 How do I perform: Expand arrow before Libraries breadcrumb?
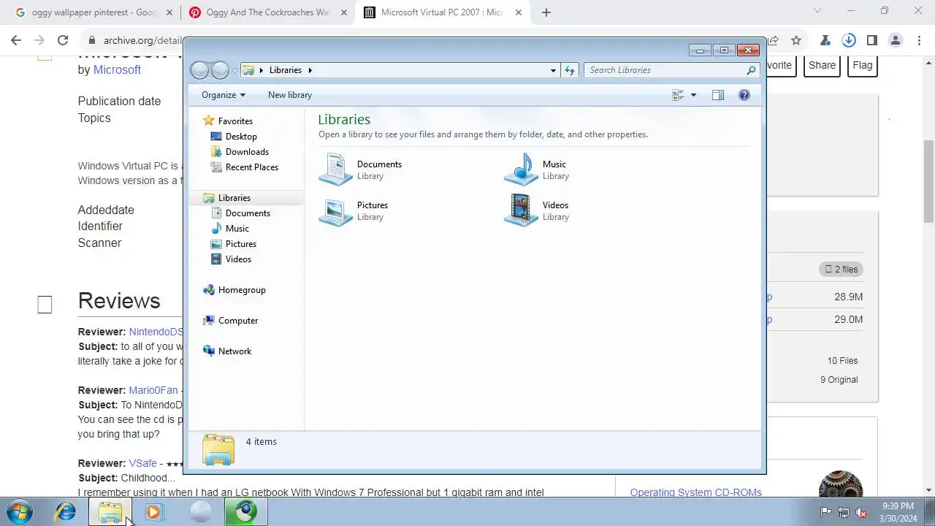(262, 70)
